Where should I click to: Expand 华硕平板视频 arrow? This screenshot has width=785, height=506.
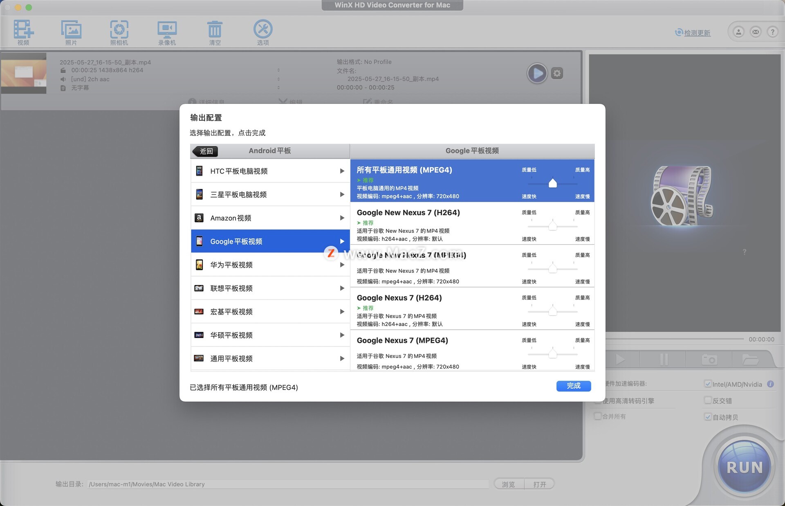[x=342, y=335]
